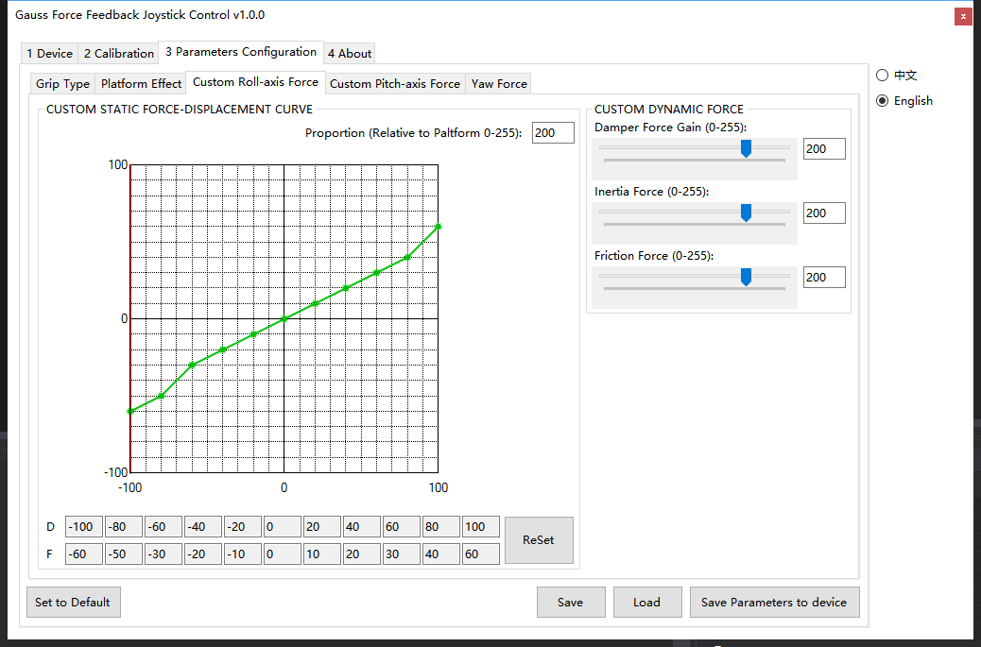Click the F row field showing 40
This screenshot has height=647, width=981.
[x=441, y=553]
